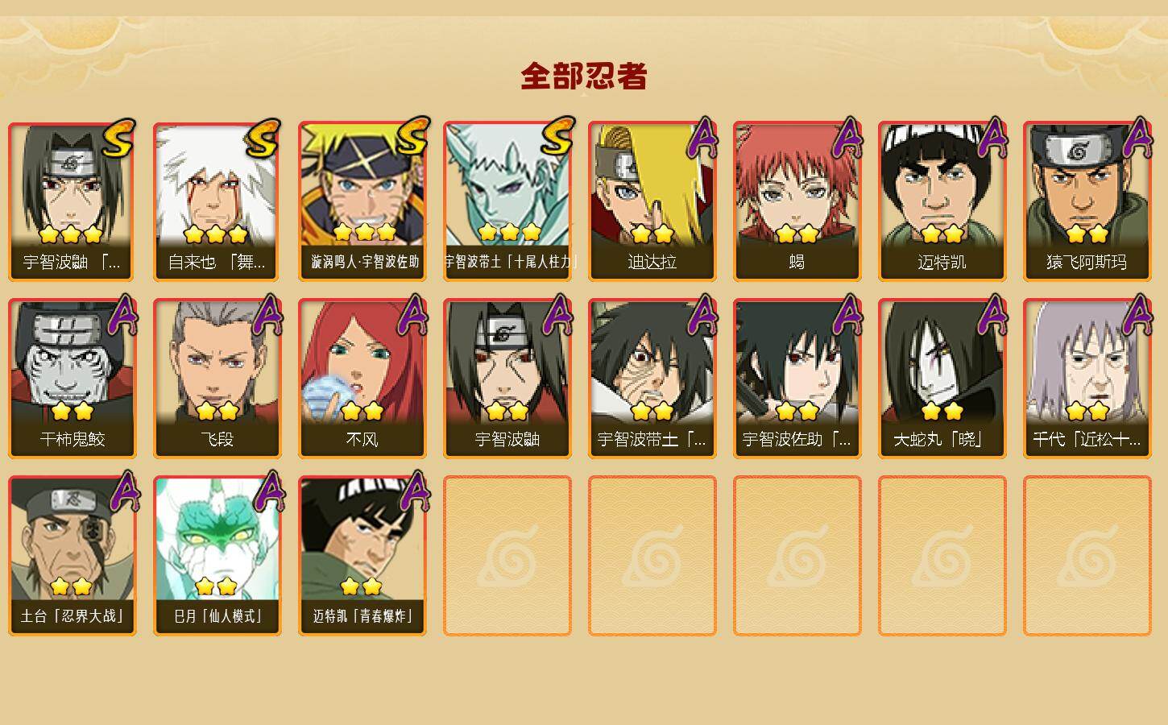Open the 大蛇丸「晓」 card
Viewport: 1168px width, 725px height.
942,379
